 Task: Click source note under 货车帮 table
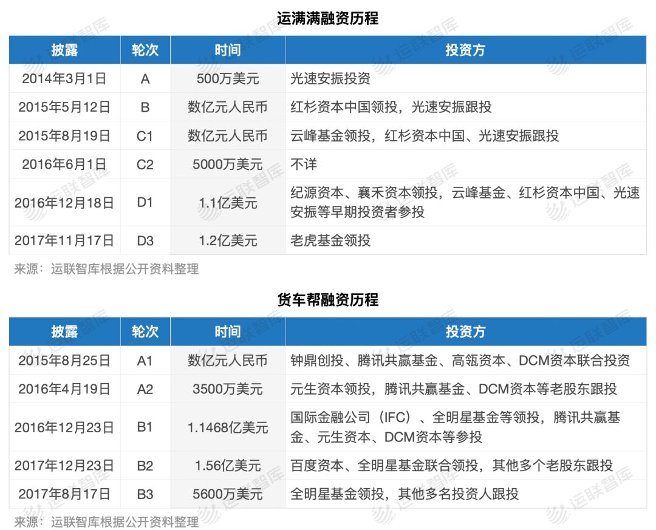pyautogui.click(x=106, y=522)
